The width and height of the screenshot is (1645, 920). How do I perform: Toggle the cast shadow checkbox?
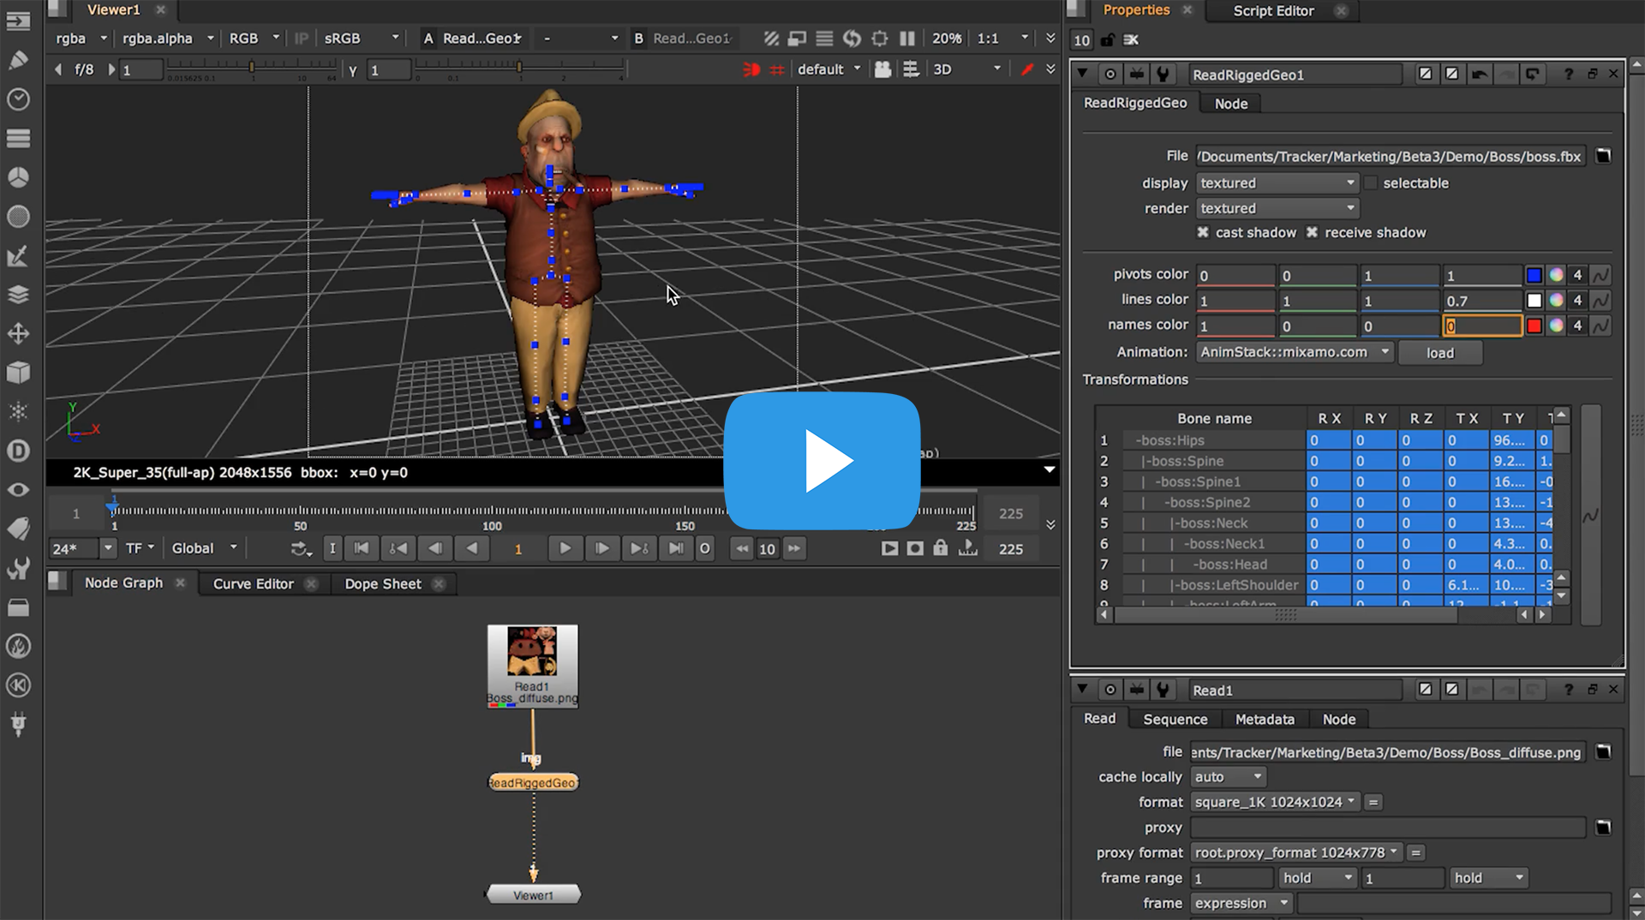pyautogui.click(x=1203, y=232)
